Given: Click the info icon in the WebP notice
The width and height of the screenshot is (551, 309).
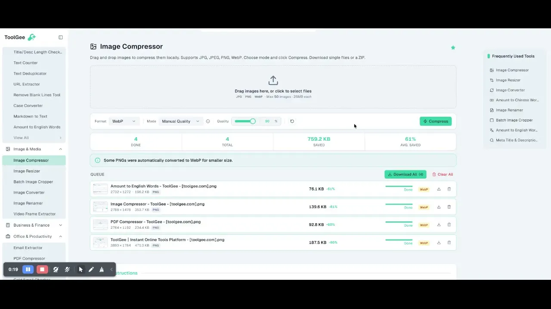Looking at the screenshot, I should 98,161.
